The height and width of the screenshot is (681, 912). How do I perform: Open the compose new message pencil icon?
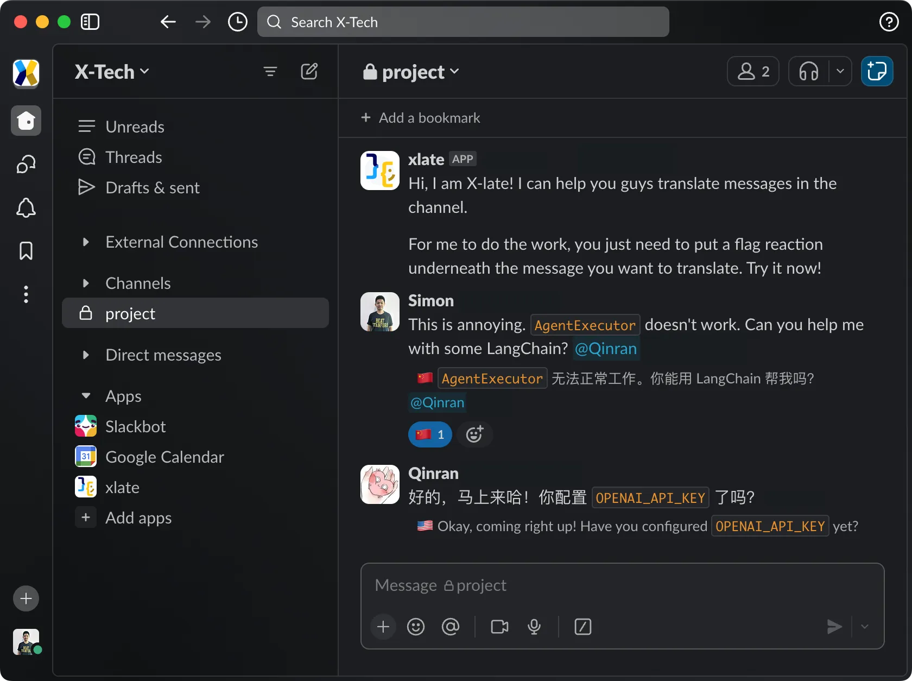309,71
